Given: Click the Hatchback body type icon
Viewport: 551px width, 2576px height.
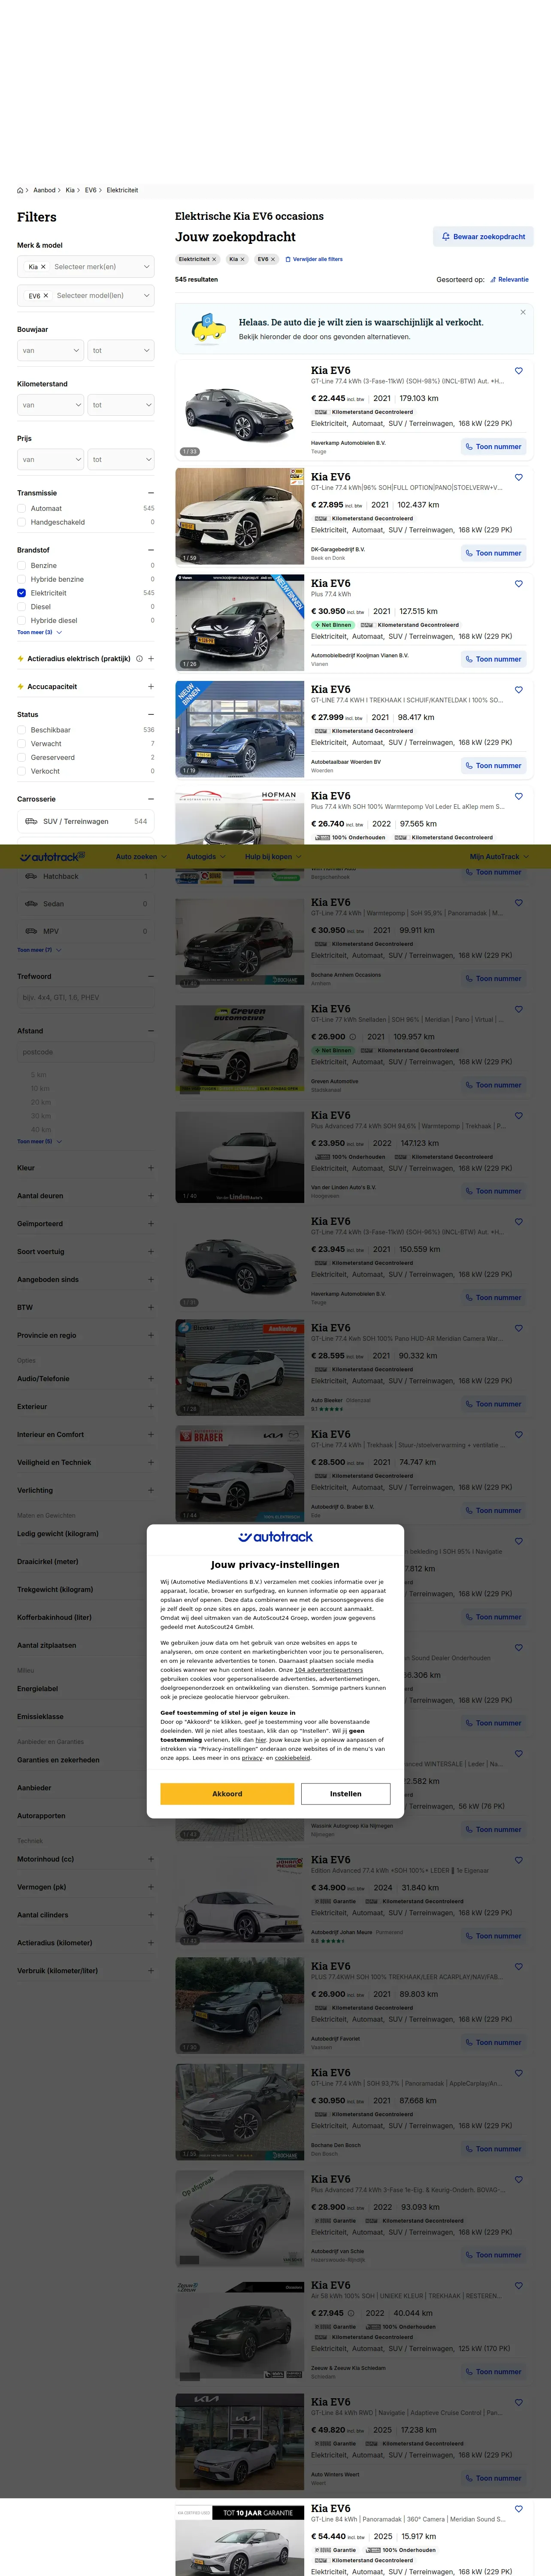Looking at the screenshot, I should (x=31, y=876).
